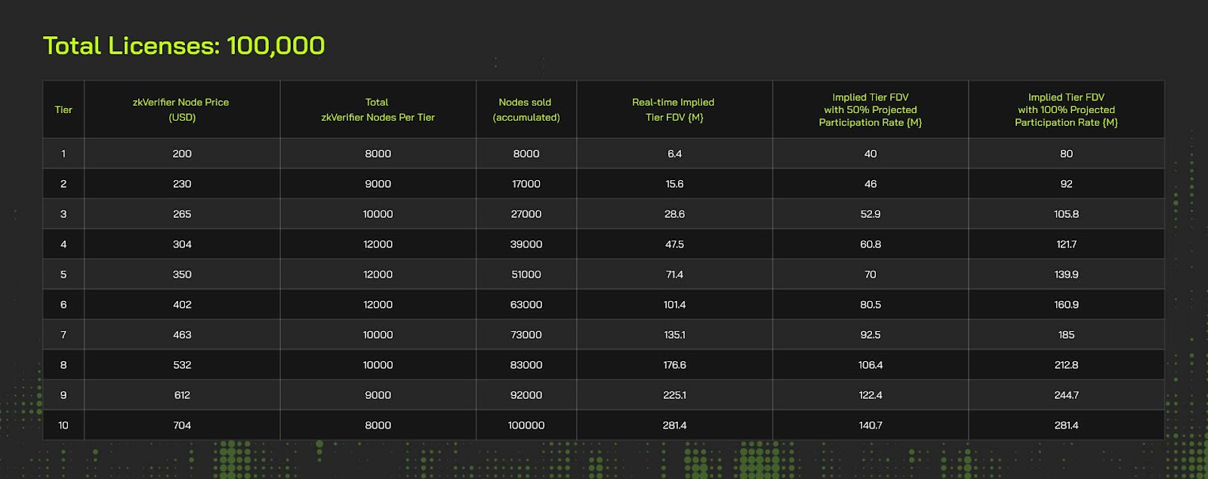The width and height of the screenshot is (1208, 479).
Task: Click 50% participation FDV '122.4'
Action: [x=871, y=395]
